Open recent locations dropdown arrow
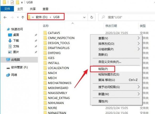The image size is (155, 114). (x=18, y=17)
